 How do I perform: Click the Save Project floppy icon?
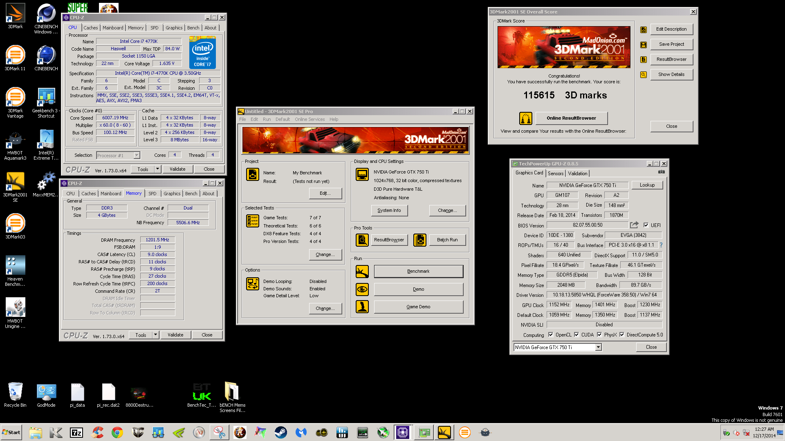(x=644, y=45)
